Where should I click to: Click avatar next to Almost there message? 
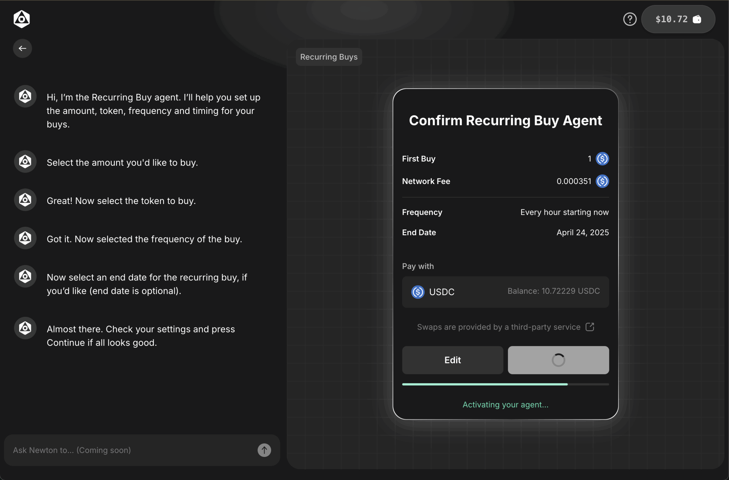point(25,328)
